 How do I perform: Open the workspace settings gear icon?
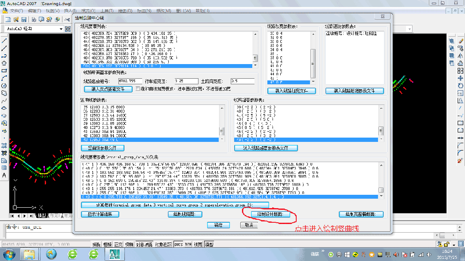(68, 29)
